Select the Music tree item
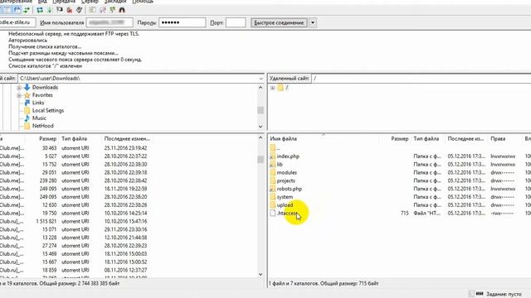Viewport: 531px width, 298px height. click(39, 118)
